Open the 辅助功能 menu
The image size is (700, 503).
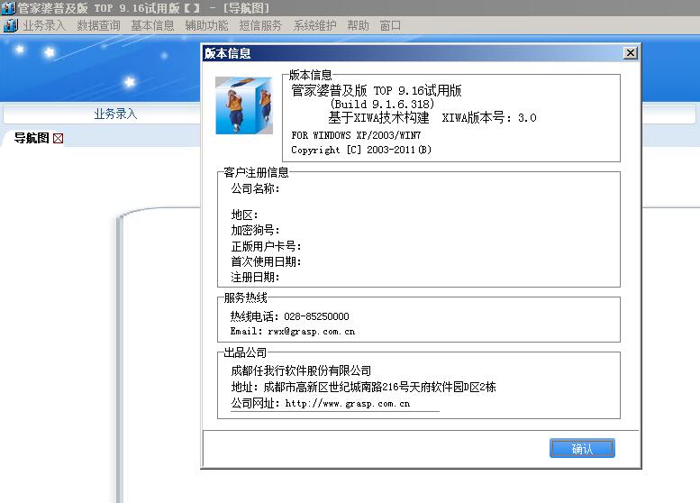pos(206,25)
